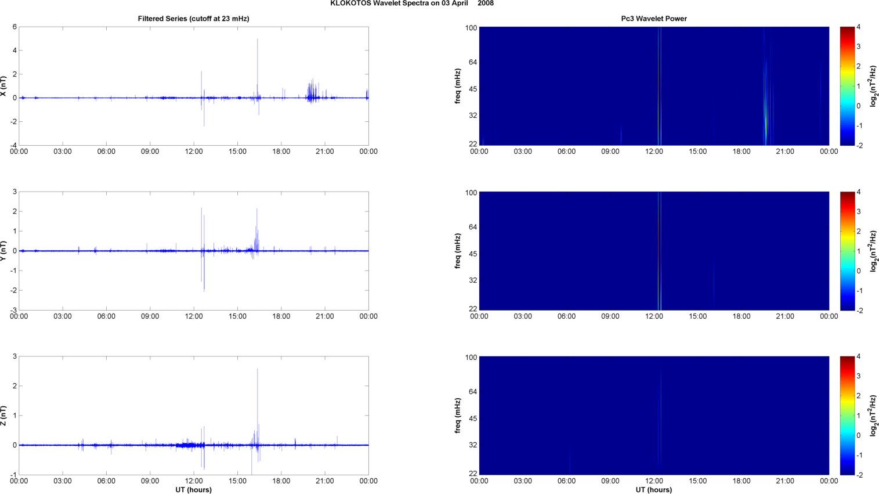Click inside the Z (nT) filtered series plot

click(194, 416)
